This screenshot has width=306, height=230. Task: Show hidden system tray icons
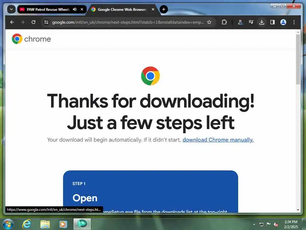coord(254,224)
